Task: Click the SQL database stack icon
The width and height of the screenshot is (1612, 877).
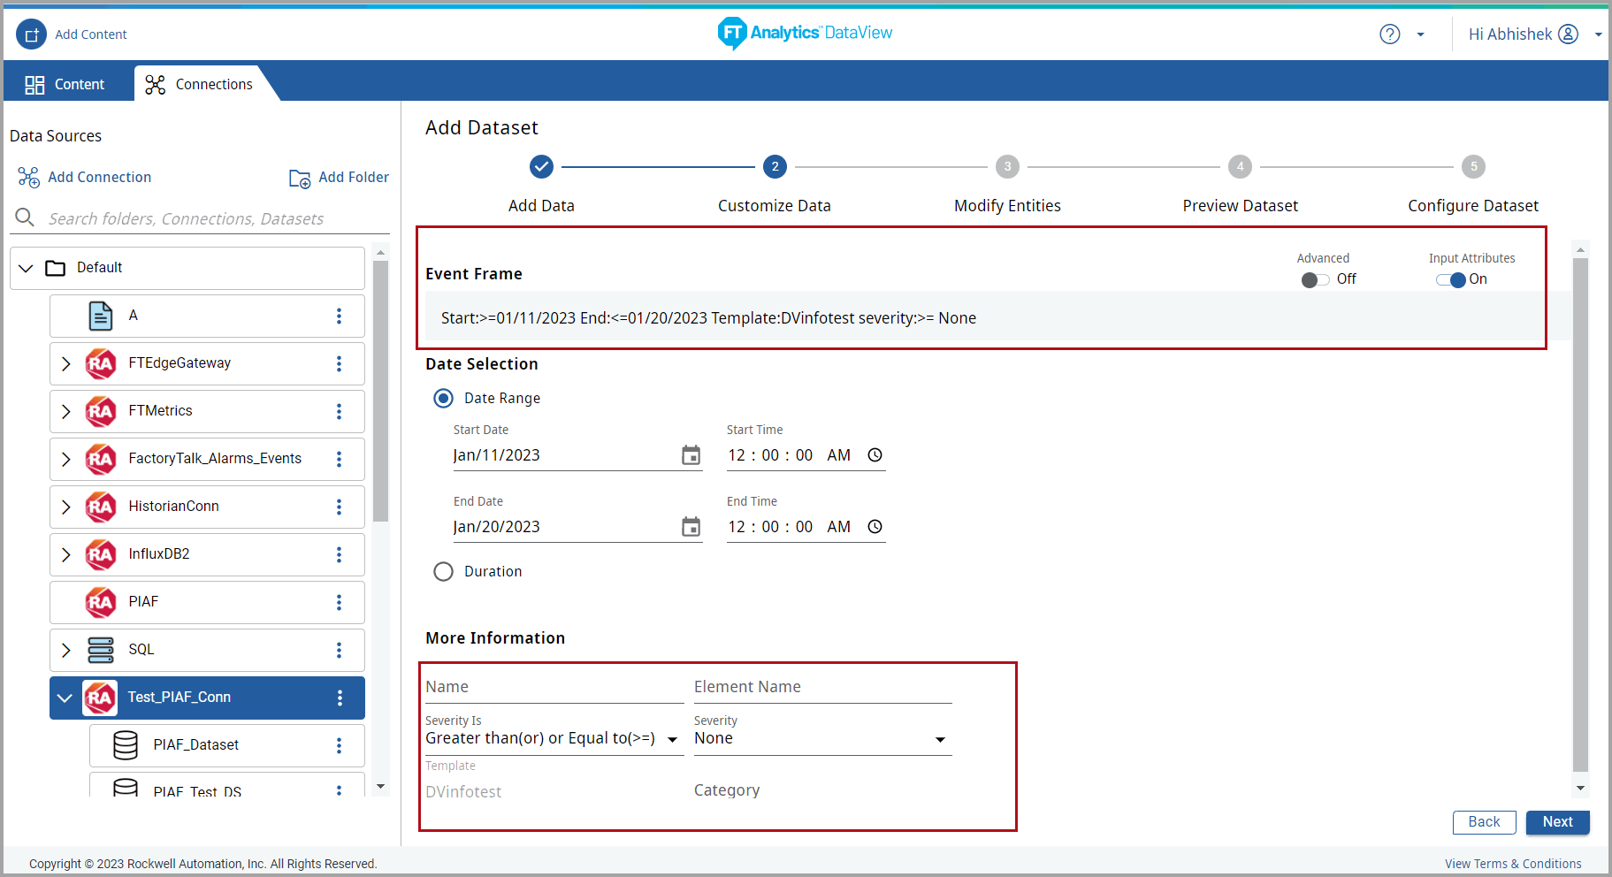Action: tap(101, 650)
